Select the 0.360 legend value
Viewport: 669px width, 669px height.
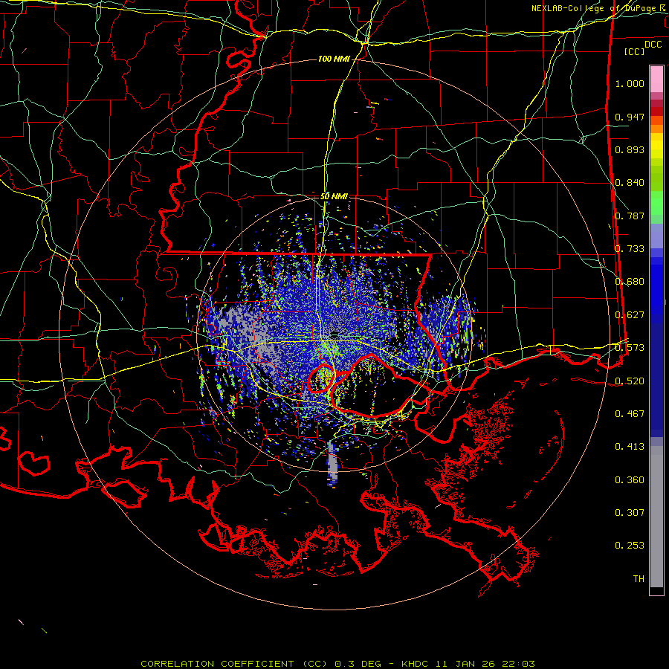click(x=630, y=480)
